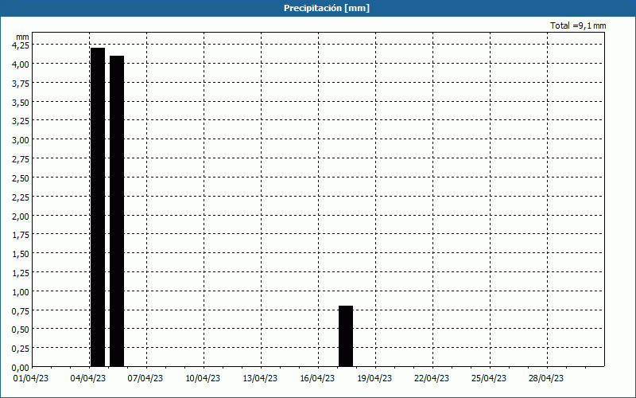Click the 2,75 y-axis value
The height and width of the screenshot is (398, 636).
pos(21,159)
